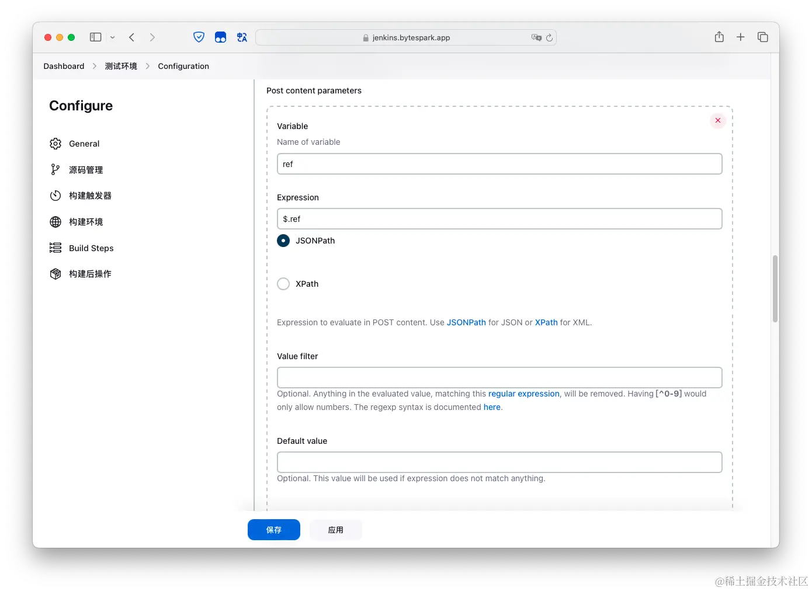This screenshot has width=812, height=591.
Task: Remove the parameter with red X button
Action: click(x=718, y=120)
